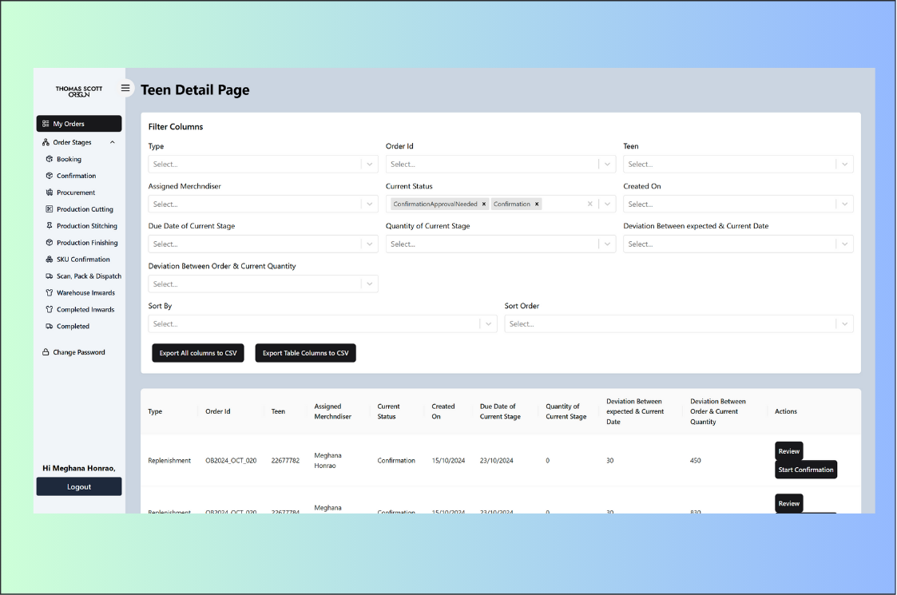Export All columns to CSV

tap(198, 353)
